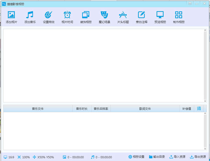Click the blue 词 lyrics icon
This screenshot has height=161, width=210.
199,109
